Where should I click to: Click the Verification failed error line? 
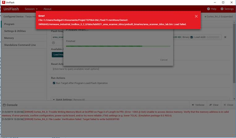pos(61,119)
